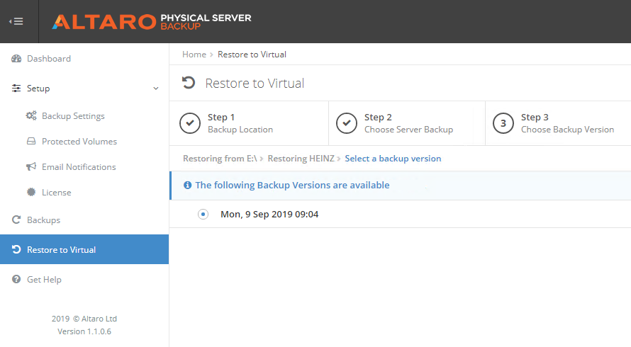
Task: Collapse the sidebar with the hamburger icon
Action: point(16,21)
